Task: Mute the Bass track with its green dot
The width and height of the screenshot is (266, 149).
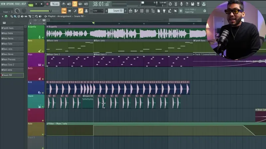Action: 43,51
